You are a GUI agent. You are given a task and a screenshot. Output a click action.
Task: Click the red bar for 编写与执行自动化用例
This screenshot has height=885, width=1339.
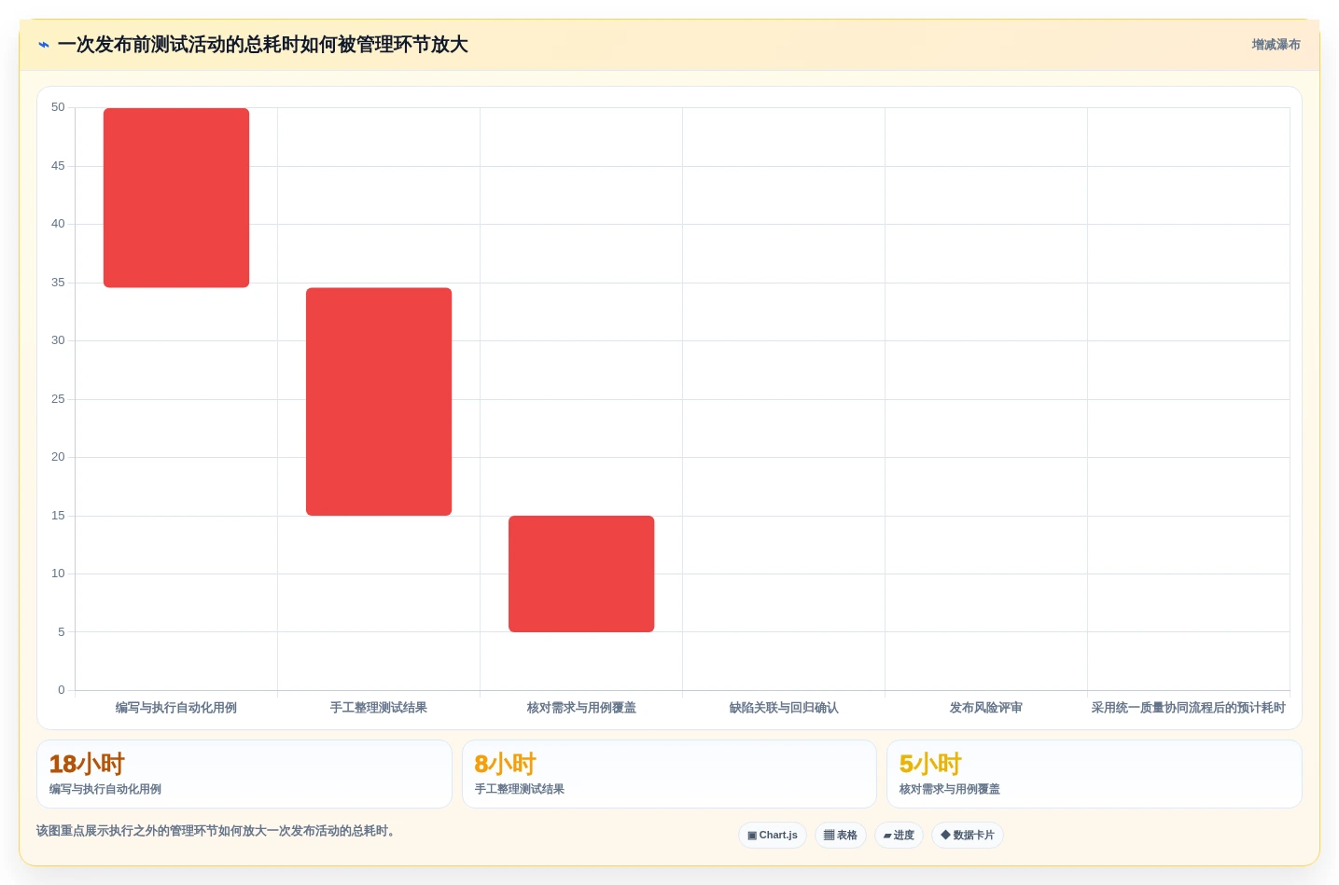coord(176,198)
